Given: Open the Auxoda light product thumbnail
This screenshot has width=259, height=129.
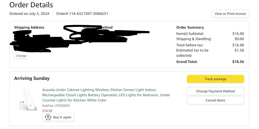Looking at the screenshot, I should (27, 99).
